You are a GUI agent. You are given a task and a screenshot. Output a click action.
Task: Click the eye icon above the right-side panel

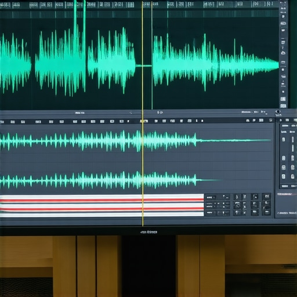[278, 112]
